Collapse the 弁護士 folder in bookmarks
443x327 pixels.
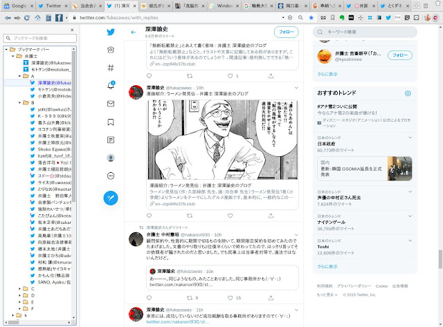[12, 56]
